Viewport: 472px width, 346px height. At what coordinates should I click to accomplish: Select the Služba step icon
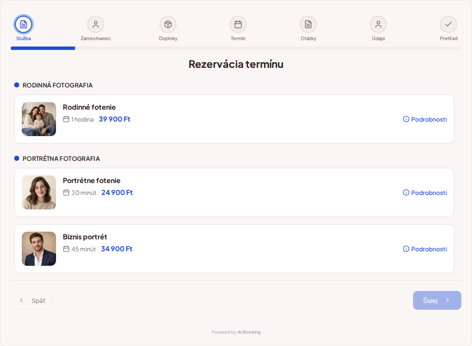coord(24,24)
